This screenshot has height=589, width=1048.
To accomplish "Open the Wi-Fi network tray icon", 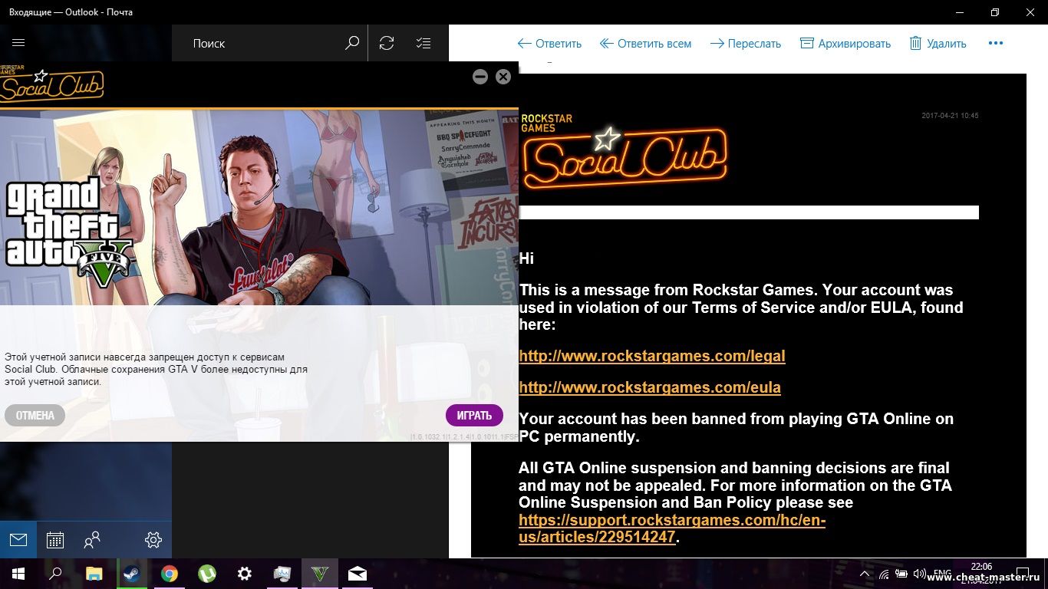I will tap(884, 574).
